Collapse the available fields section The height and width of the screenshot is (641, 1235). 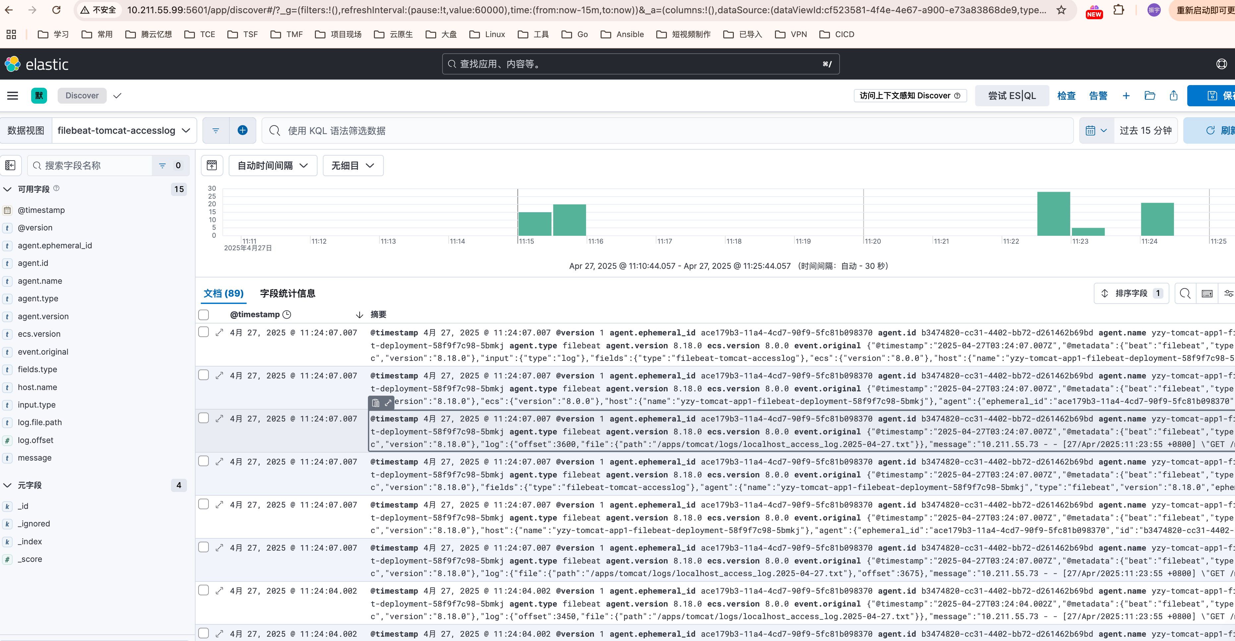[x=8, y=189]
